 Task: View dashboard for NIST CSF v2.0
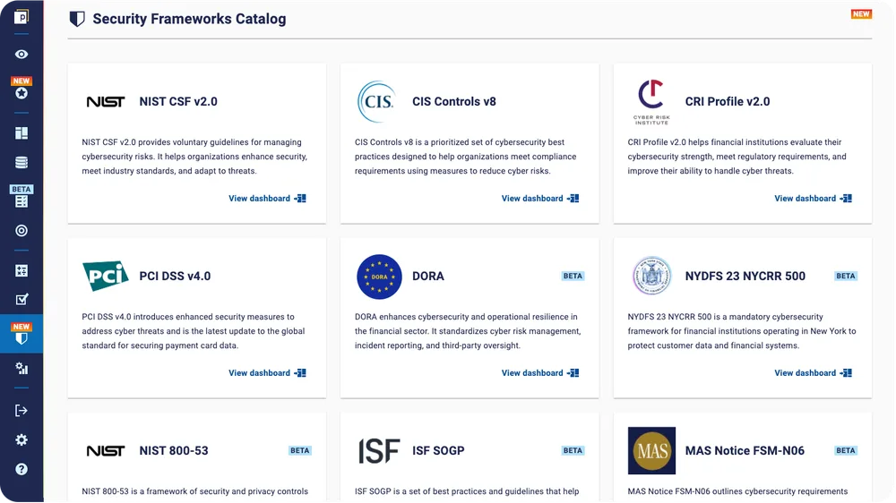tap(267, 199)
